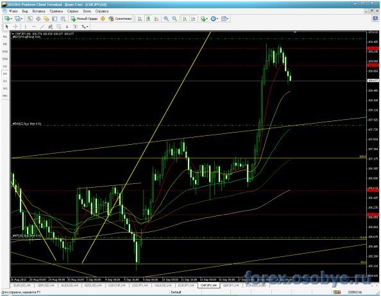
Task: Switch timeframe to D1
Action: coord(5,81)
